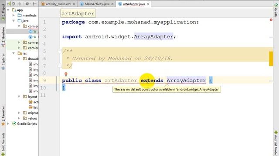Select the manifests folder in tree

pos(29,16)
